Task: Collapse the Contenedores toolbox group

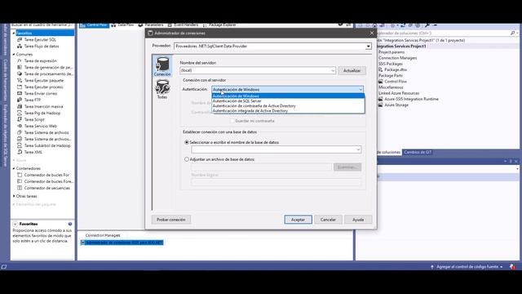Action: tap(14, 168)
